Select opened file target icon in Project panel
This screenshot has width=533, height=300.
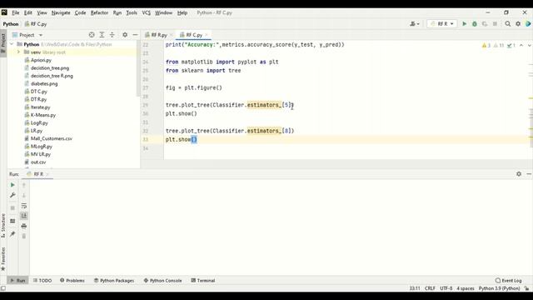[92, 35]
